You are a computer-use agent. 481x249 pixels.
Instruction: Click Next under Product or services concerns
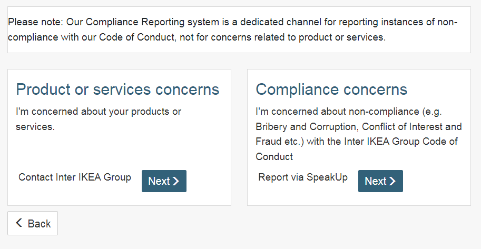coord(164,181)
